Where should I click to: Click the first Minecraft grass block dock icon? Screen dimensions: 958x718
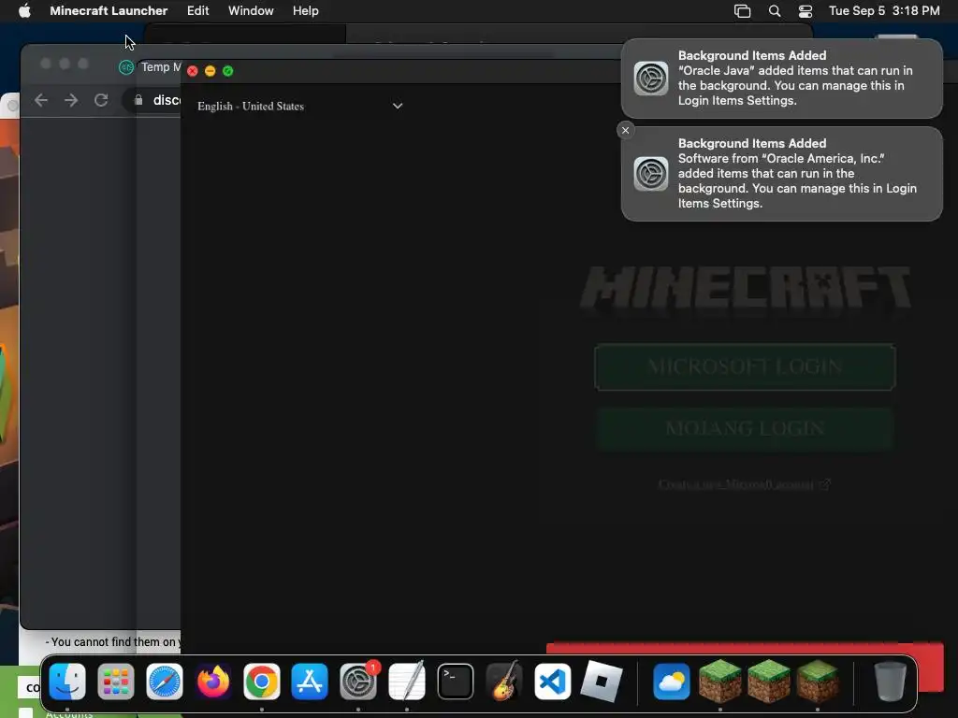719,682
